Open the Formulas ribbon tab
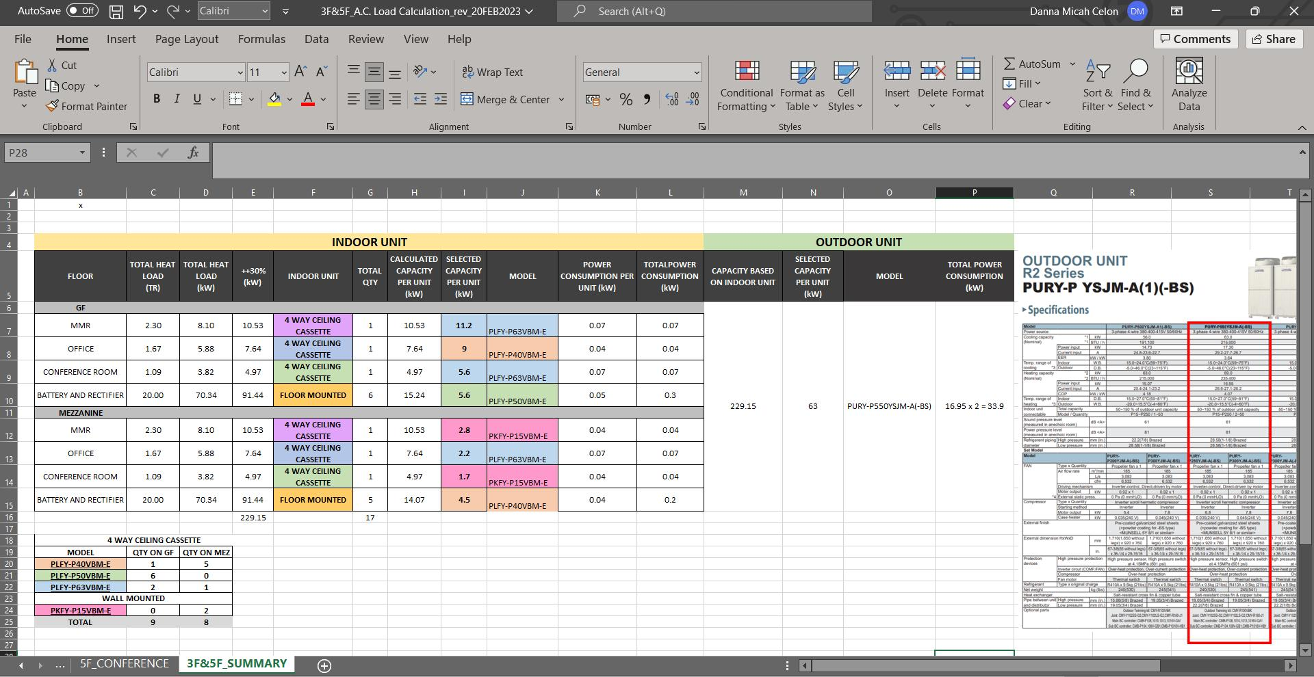 click(261, 39)
